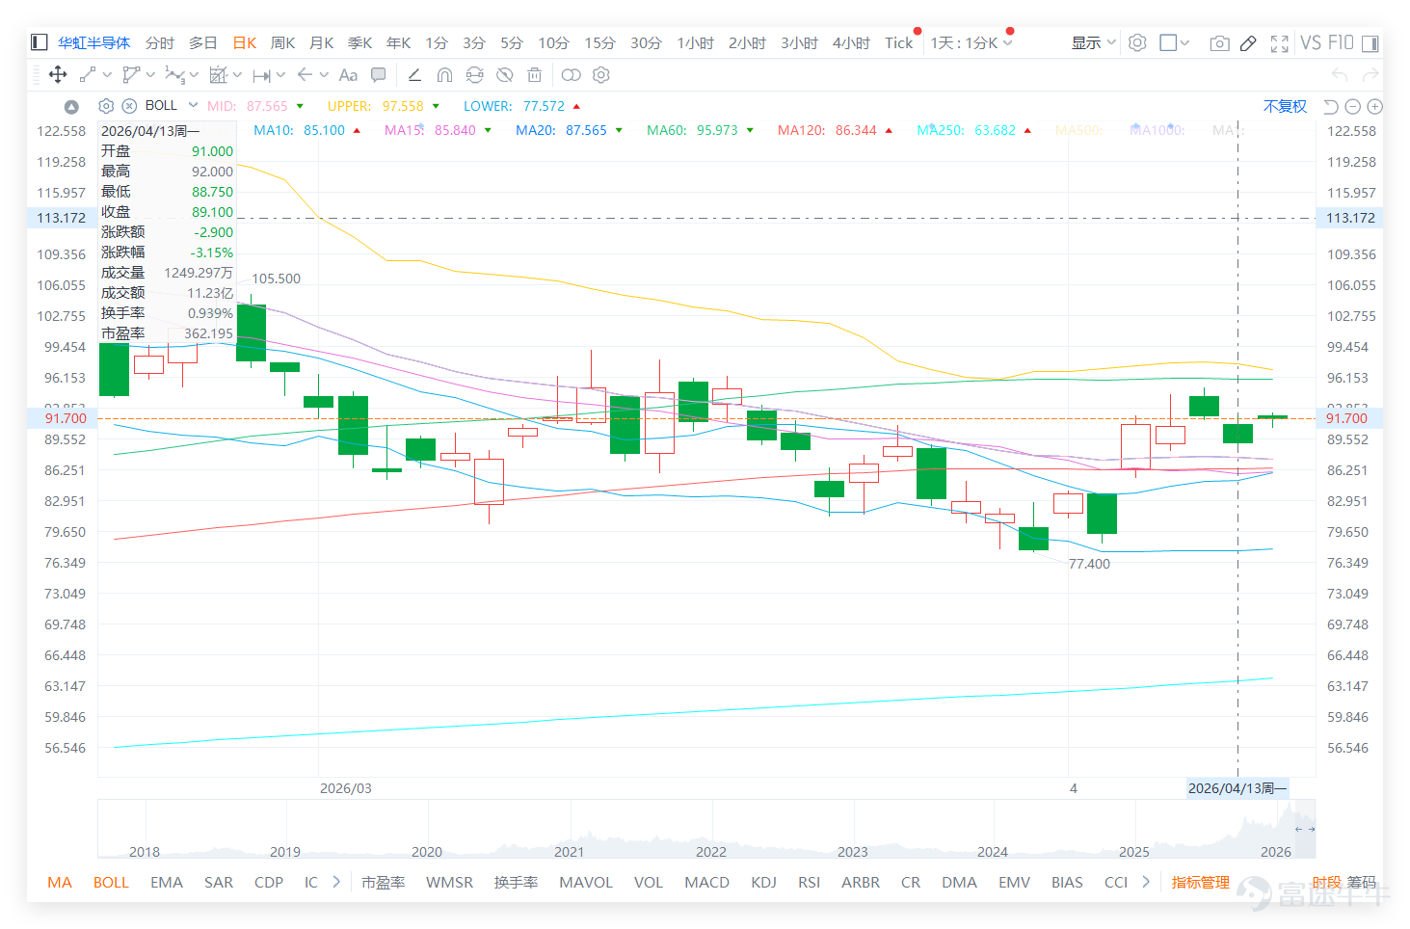Toggle the right sidebar panel icon

pyautogui.click(x=1370, y=42)
